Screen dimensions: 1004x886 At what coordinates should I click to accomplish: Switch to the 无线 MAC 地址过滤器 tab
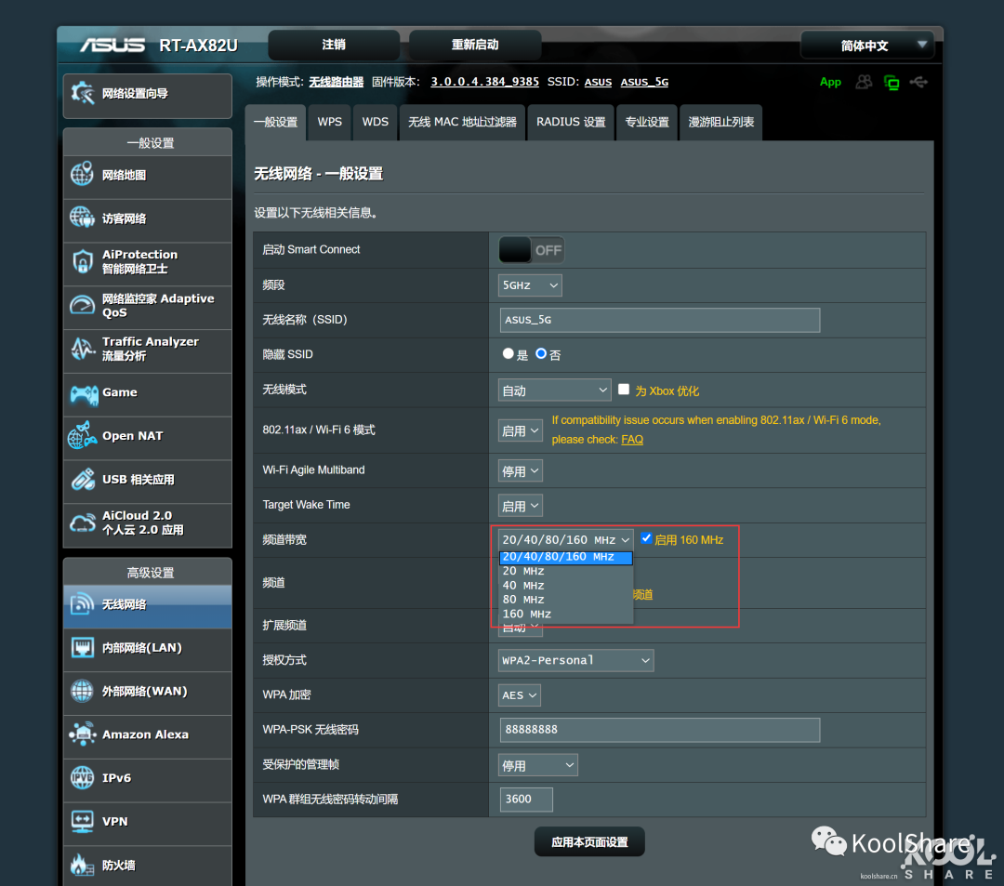coord(462,122)
